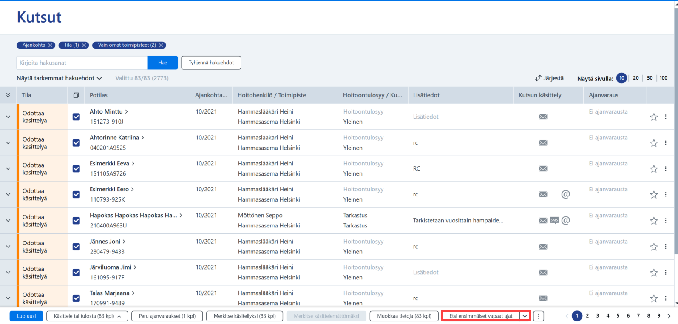This screenshot has height=324, width=678.
Task: Open three-dot menu for Esimerkki Eero row
Action: coord(666,194)
